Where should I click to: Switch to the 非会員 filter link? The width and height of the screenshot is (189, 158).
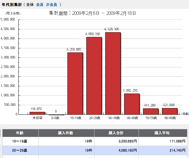[51, 4]
